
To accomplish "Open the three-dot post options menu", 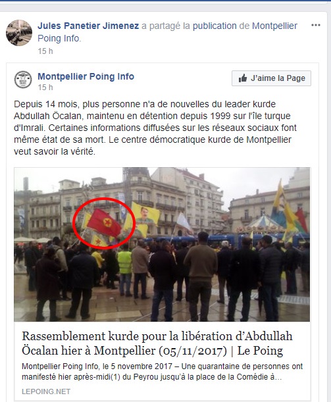I will click(316, 25).
